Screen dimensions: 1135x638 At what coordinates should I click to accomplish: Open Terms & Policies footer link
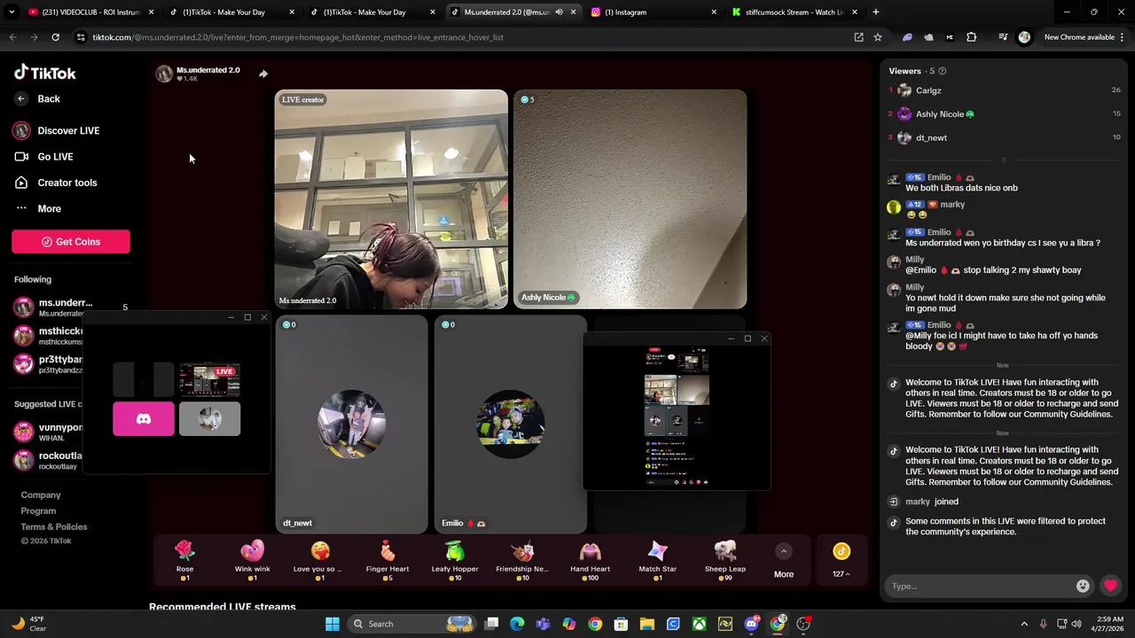54,527
